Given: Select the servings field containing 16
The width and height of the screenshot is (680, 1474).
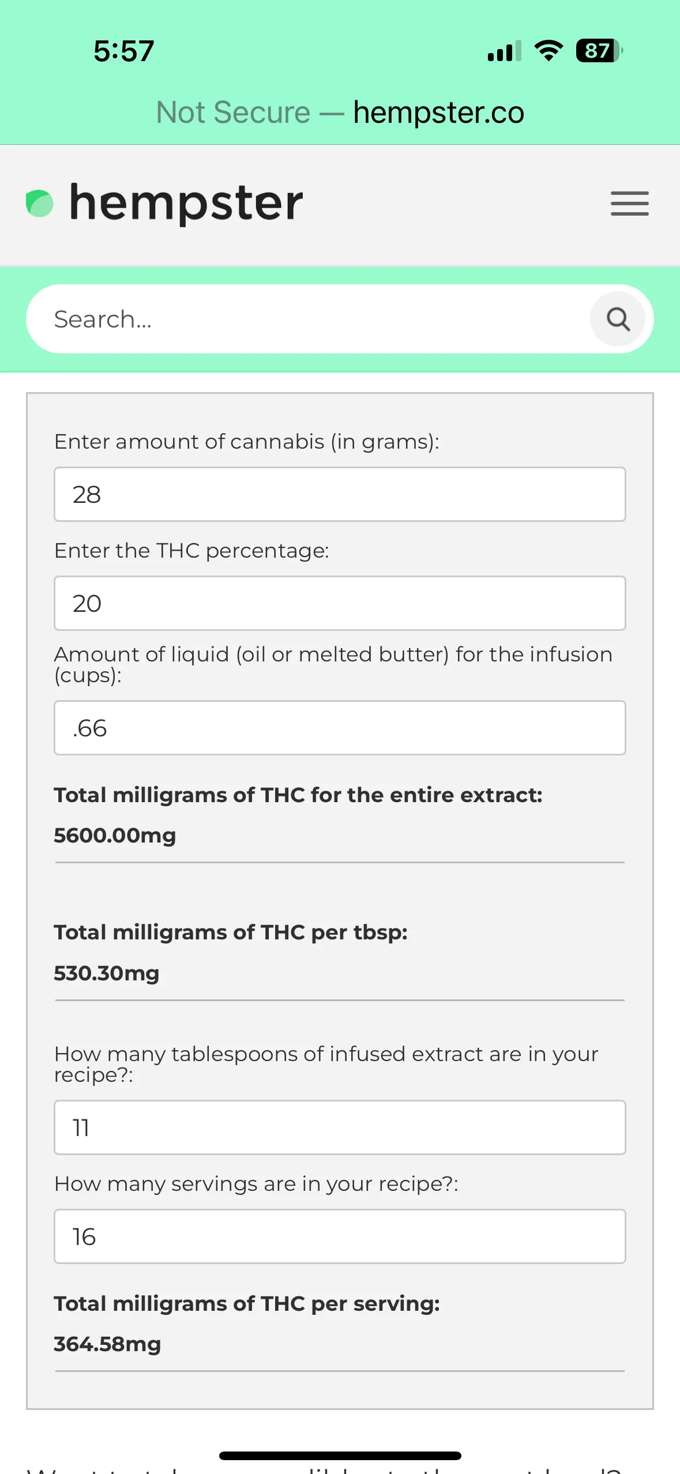Looking at the screenshot, I should [x=340, y=1236].
